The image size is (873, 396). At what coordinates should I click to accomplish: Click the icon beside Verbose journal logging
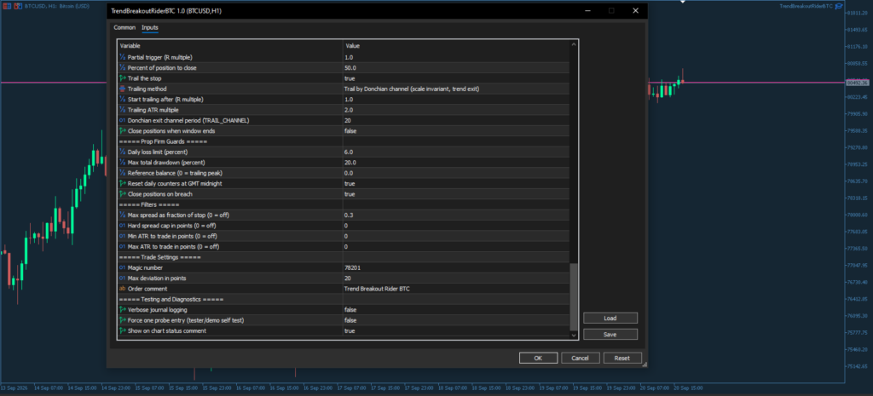coord(123,310)
